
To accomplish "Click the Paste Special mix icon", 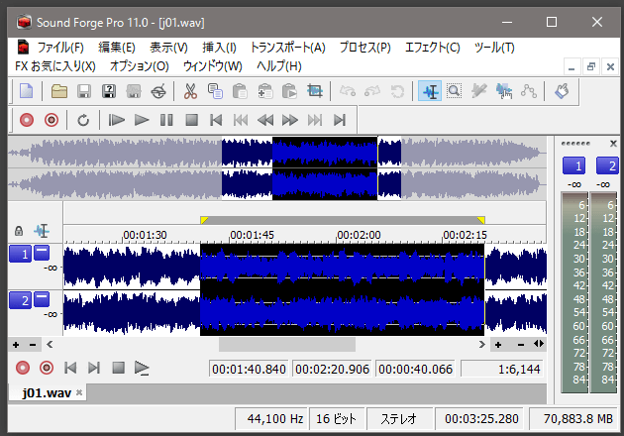I will pos(265,91).
